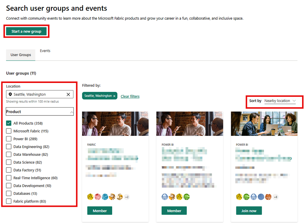Viewport: 307px width, 224px height.
Task: Open the middle POWER BI card image
Action: coord(190,124)
